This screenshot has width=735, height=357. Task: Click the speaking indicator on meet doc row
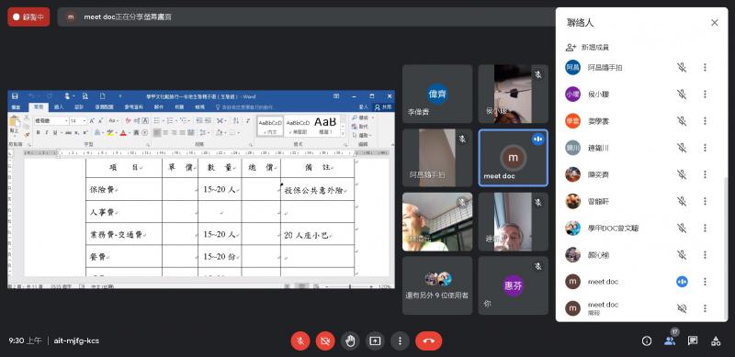[x=682, y=282]
